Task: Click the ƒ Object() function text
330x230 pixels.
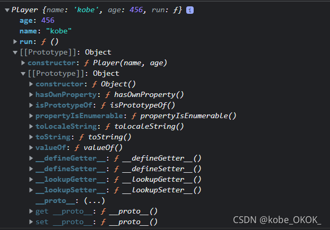Action: (x=114, y=84)
